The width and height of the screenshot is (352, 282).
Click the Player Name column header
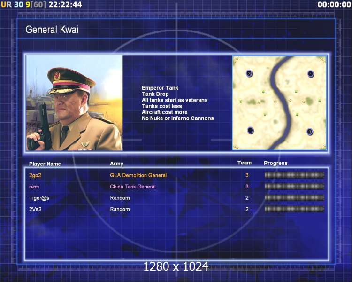(45, 164)
